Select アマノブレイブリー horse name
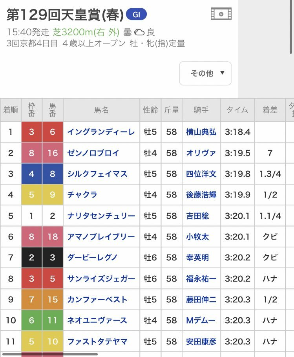This screenshot has height=357, width=294. [x=101, y=237]
